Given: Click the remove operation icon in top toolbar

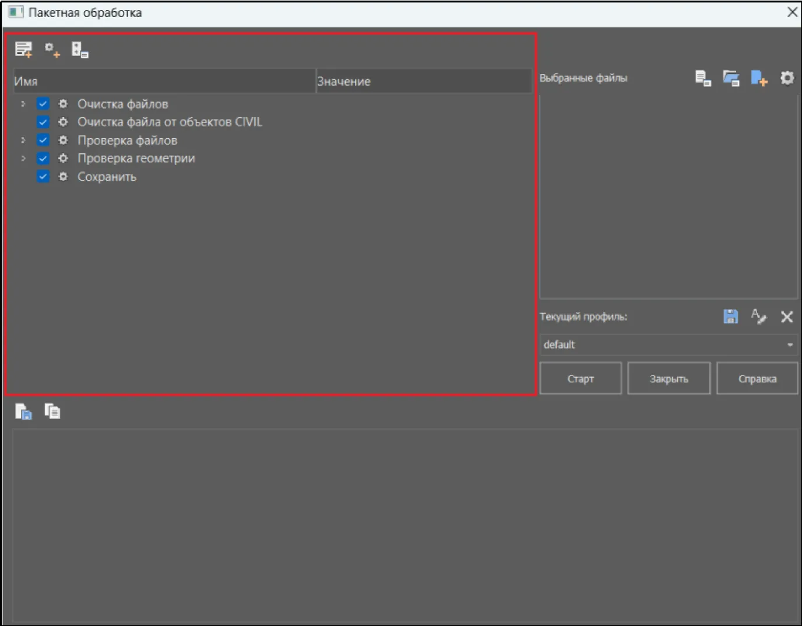Looking at the screenshot, I should coord(80,50).
